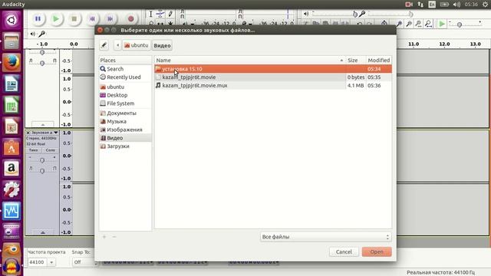Click network indicator in top panel

[x=420, y=5]
